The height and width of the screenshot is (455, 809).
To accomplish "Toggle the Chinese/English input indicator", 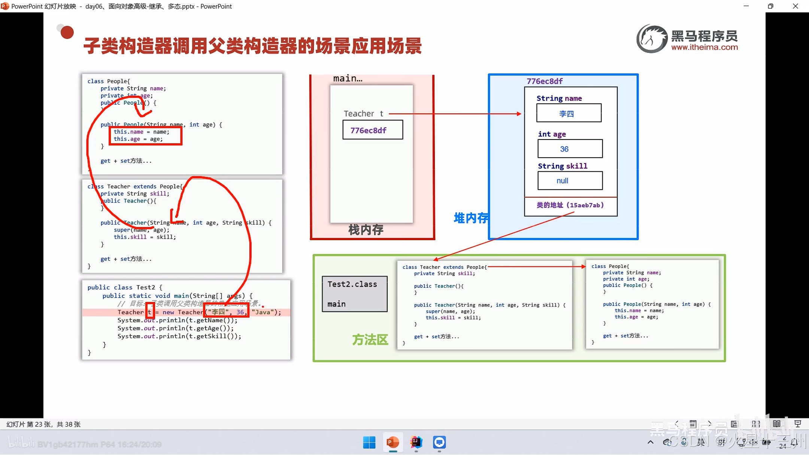I will (701, 443).
